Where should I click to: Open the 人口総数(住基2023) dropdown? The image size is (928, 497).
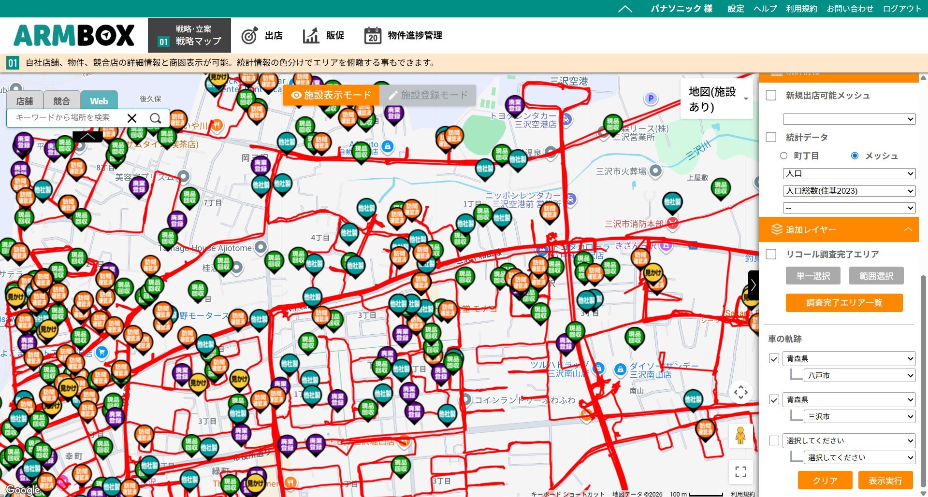pos(849,191)
